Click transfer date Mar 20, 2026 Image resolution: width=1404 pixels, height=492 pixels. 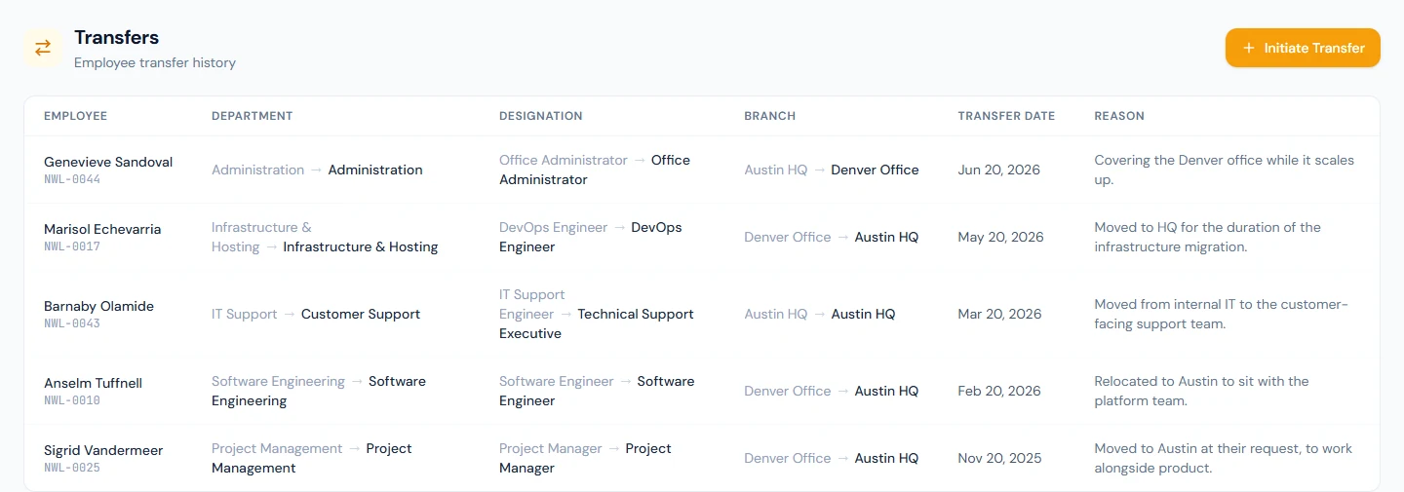click(x=999, y=314)
